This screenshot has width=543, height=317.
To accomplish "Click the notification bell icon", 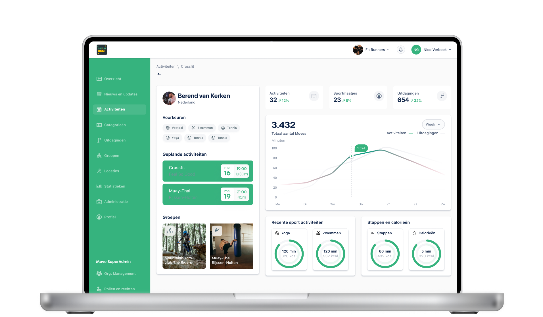I will point(401,50).
